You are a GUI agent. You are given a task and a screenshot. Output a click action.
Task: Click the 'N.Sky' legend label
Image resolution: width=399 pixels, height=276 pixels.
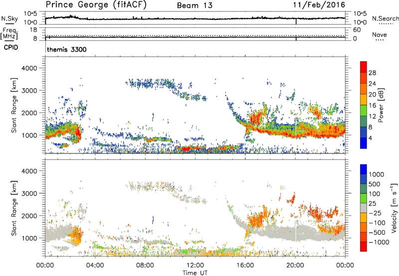tap(9, 18)
